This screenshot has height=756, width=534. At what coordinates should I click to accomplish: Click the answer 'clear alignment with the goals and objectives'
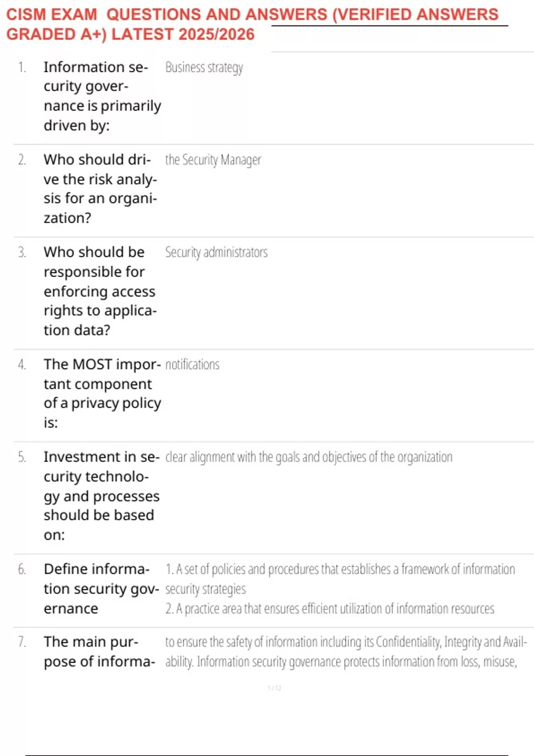point(309,457)
